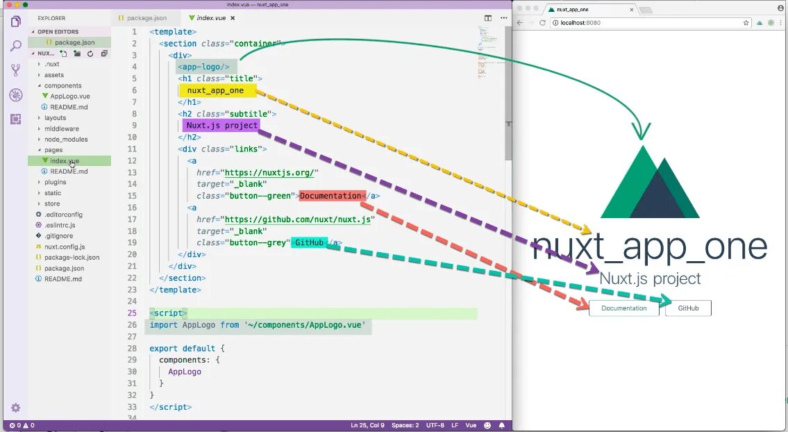Collapse the pages folder
Screen dimensions: 788x432
point(53,150)
